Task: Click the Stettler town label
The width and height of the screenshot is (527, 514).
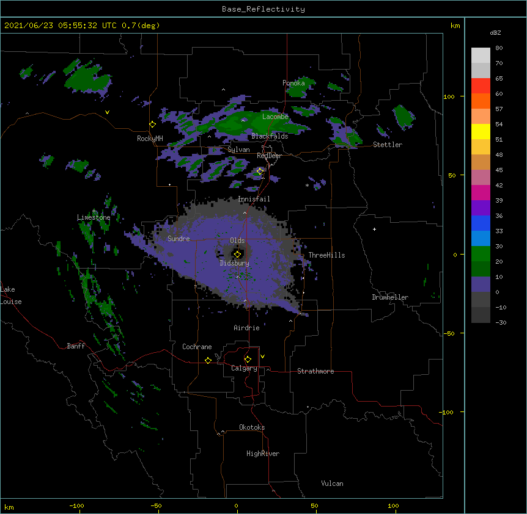Action: point(388,145)
